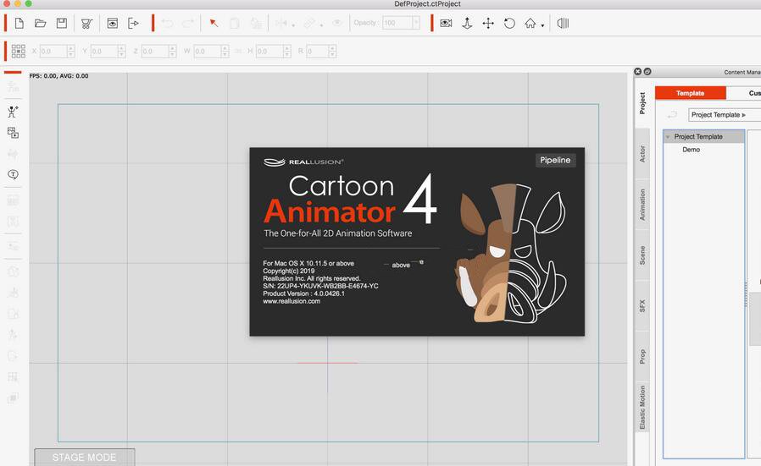Click the text speech bubble icon
This screenshot has width=761, height=466.
pyautogui.click(x=13, y=174)
